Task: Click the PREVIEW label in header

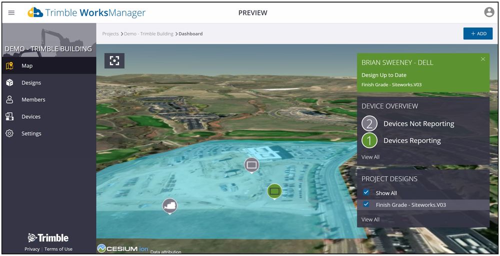Action: tap(253, 13)
